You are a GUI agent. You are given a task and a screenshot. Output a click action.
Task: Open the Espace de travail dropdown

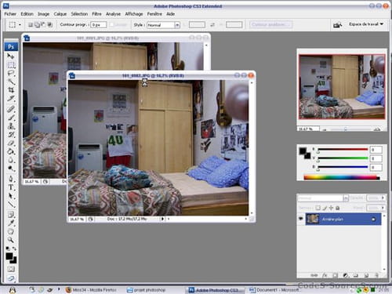point(366,24)
